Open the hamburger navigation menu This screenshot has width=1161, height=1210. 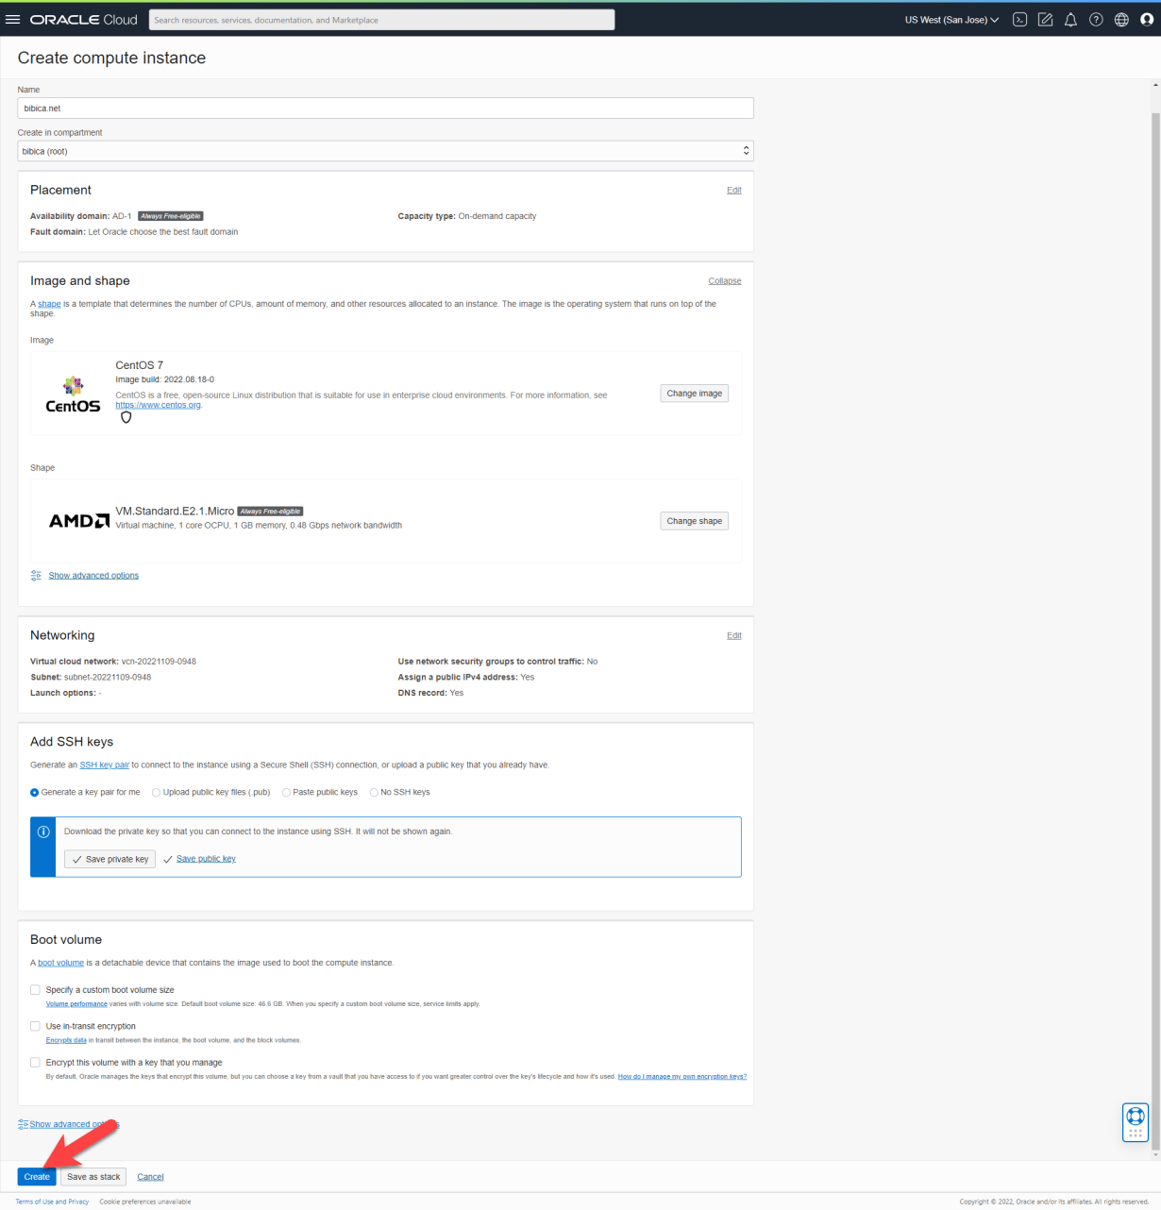(12, 20)
